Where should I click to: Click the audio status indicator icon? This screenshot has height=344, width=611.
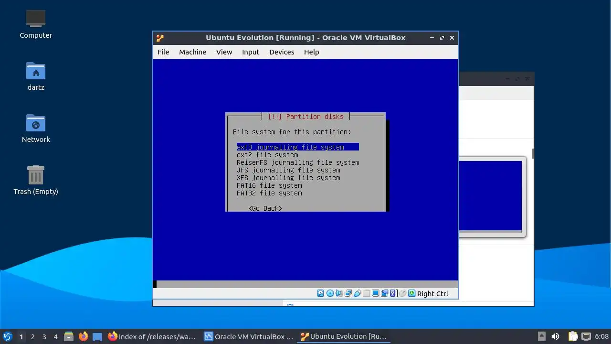[x=339, y=293]
